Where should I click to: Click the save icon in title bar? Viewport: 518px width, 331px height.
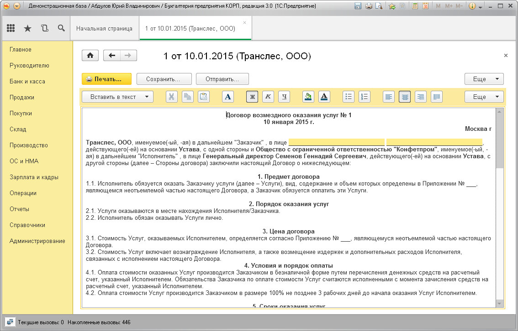tap(358, 6)
